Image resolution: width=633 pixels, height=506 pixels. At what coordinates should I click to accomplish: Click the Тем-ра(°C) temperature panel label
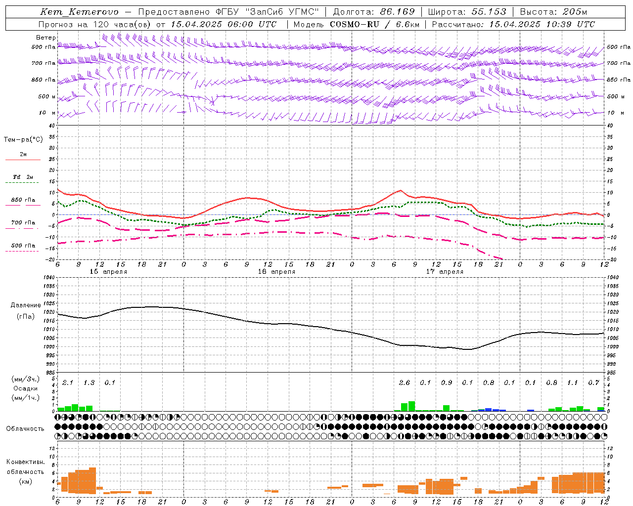pos(23,140)
